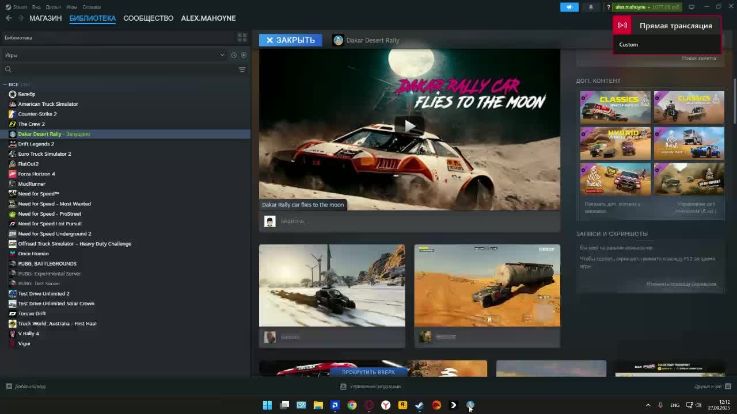Switch to Big Picture mode monitor icon
The width and height of the screenshot is (737, 414).
pos(692,7)
